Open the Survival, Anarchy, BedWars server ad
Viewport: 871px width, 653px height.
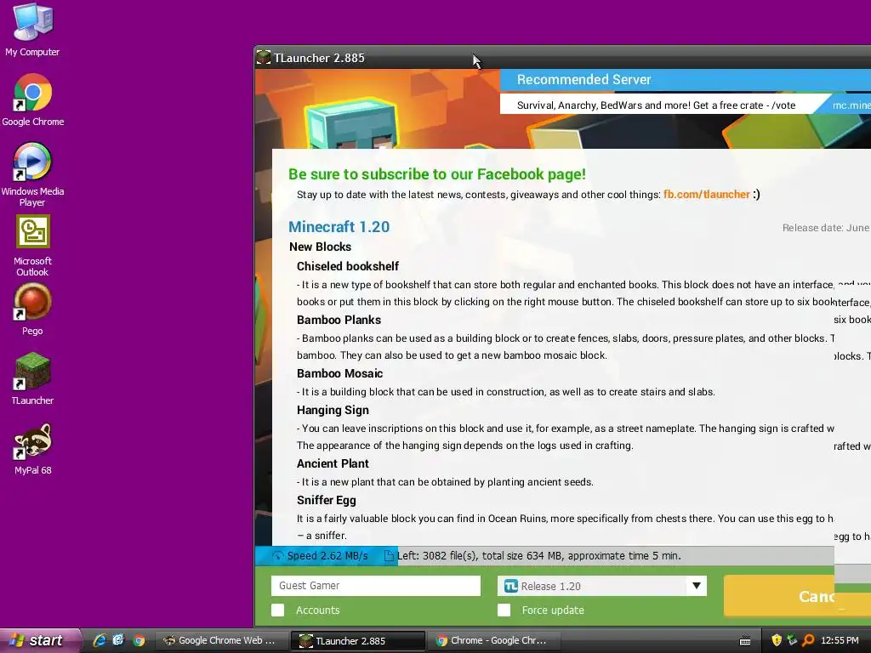[656, 105]
